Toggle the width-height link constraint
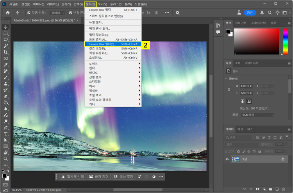This screenshot has height=193, width=293. tap(229, 90)
